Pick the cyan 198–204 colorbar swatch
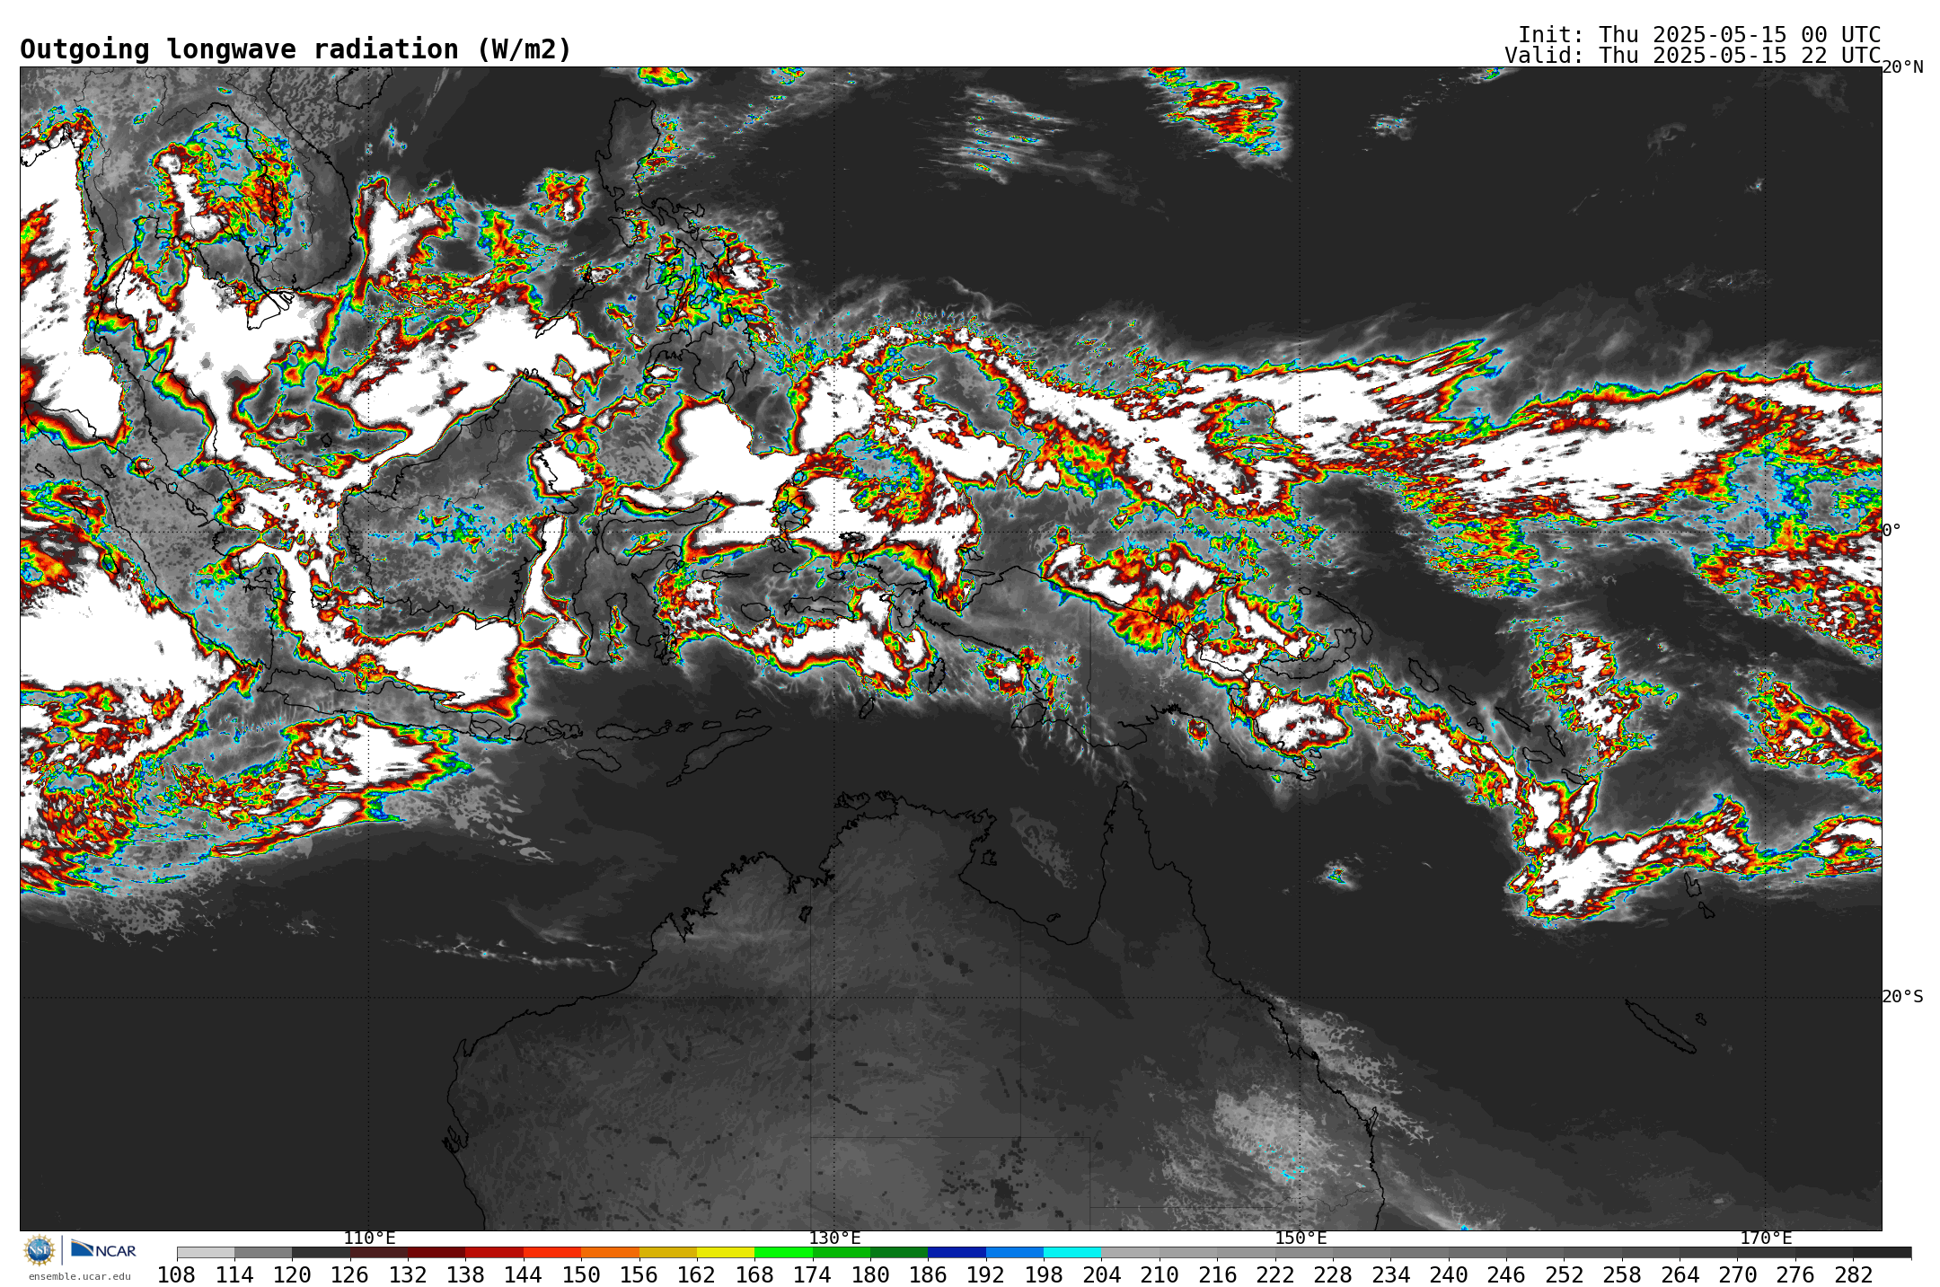Screen dimensions: 1940x1287 (1072, 1252)
